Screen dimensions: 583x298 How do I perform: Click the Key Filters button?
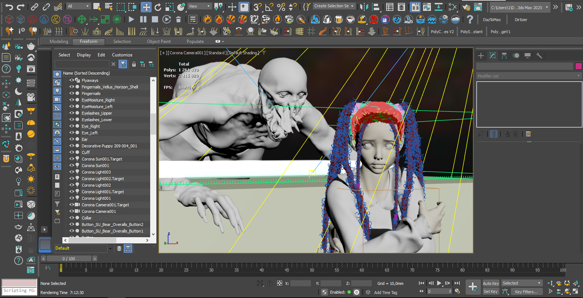526,291
